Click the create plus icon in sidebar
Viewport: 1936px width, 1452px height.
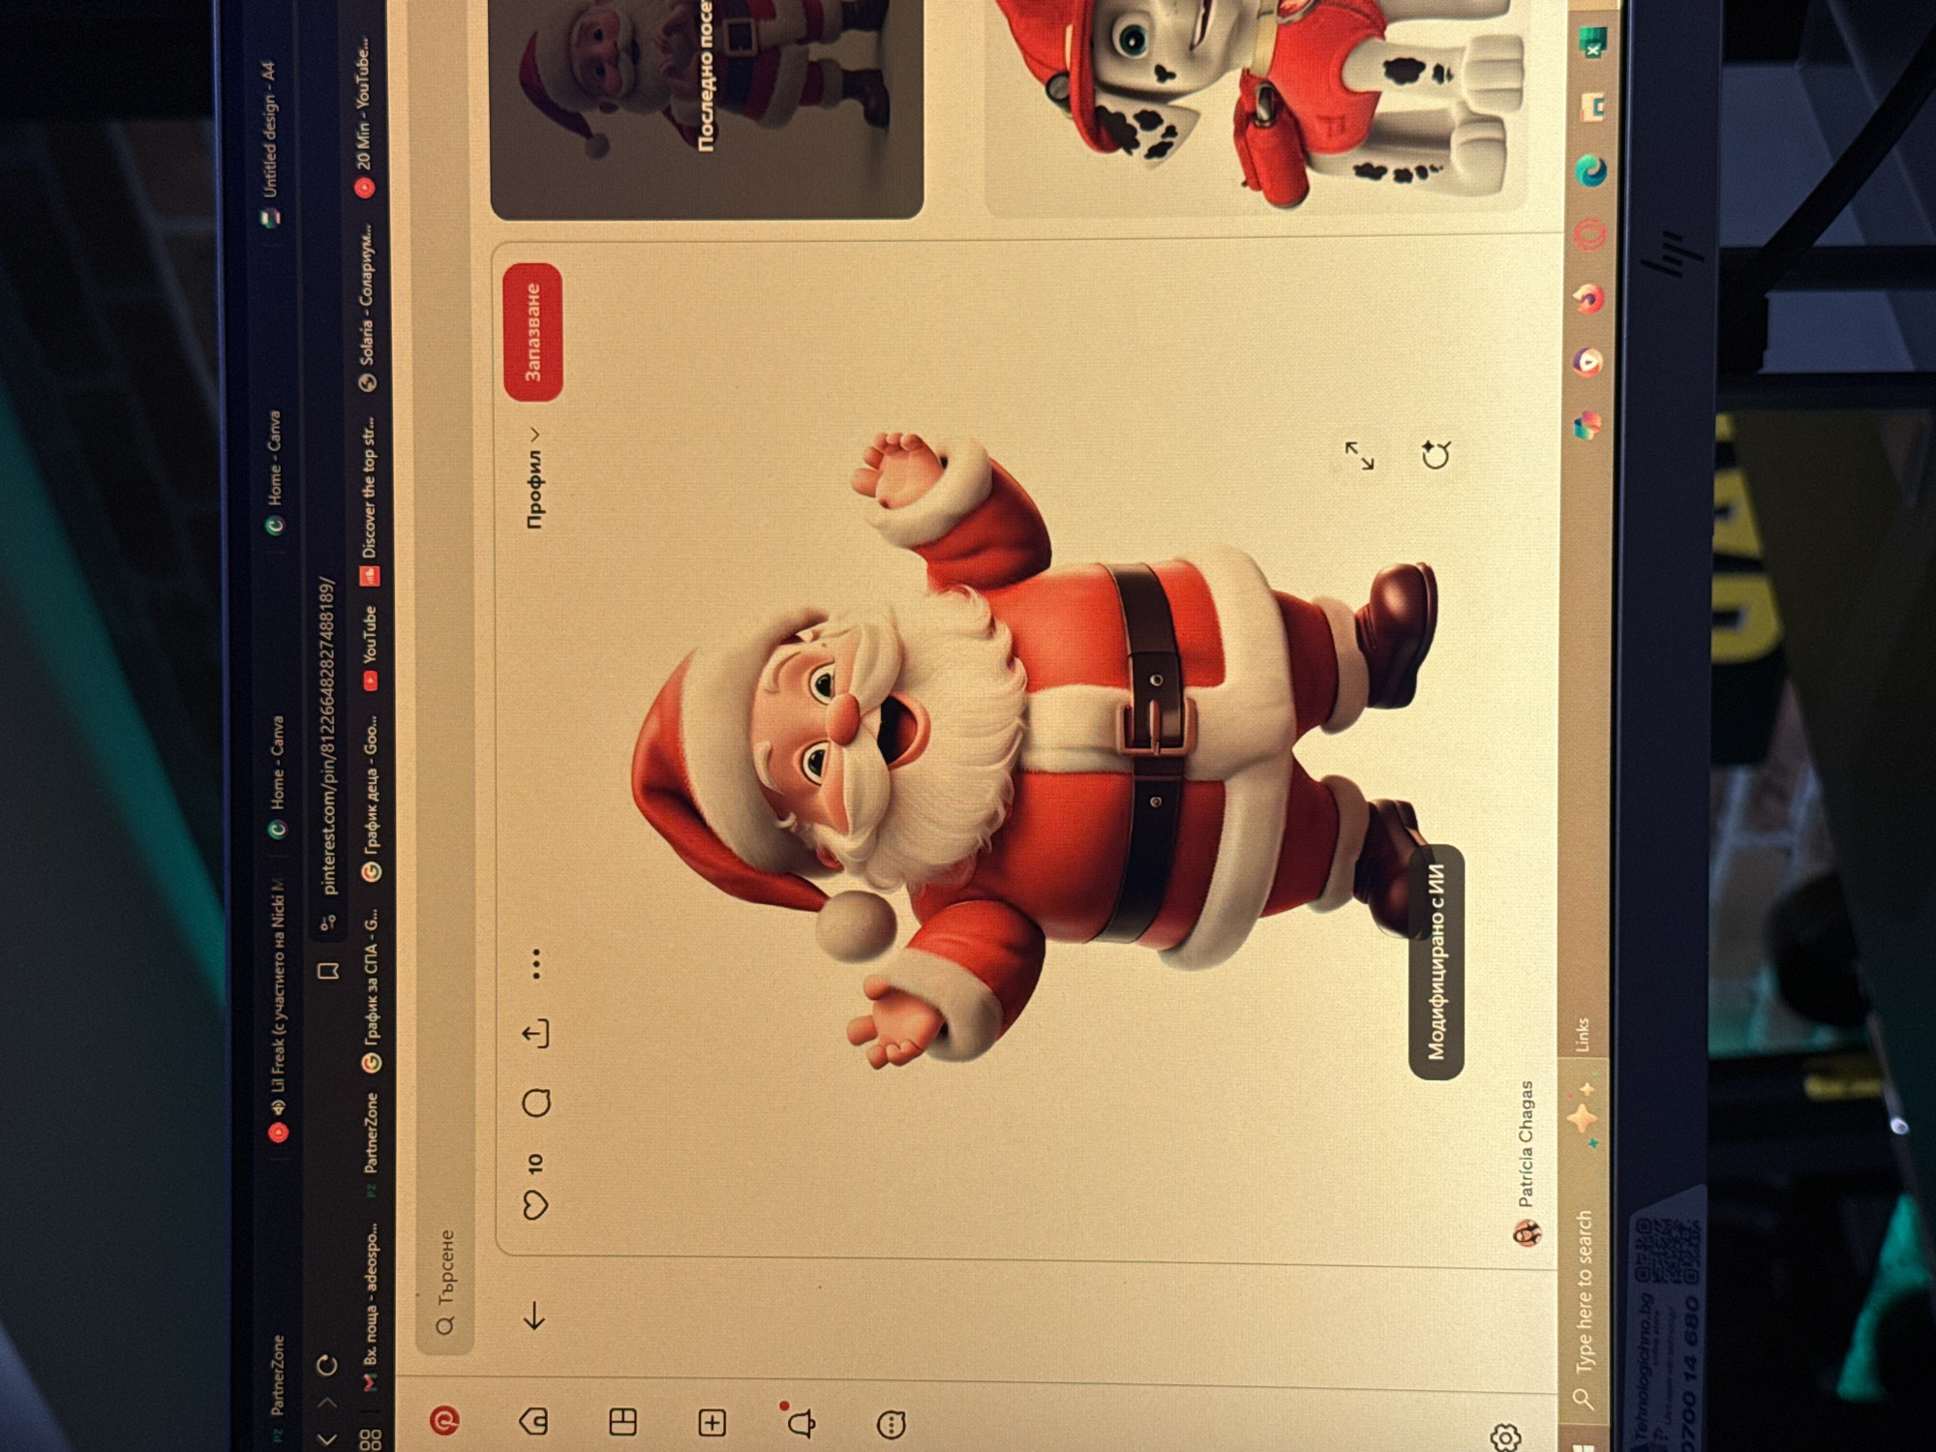[x=711, y=1423]
